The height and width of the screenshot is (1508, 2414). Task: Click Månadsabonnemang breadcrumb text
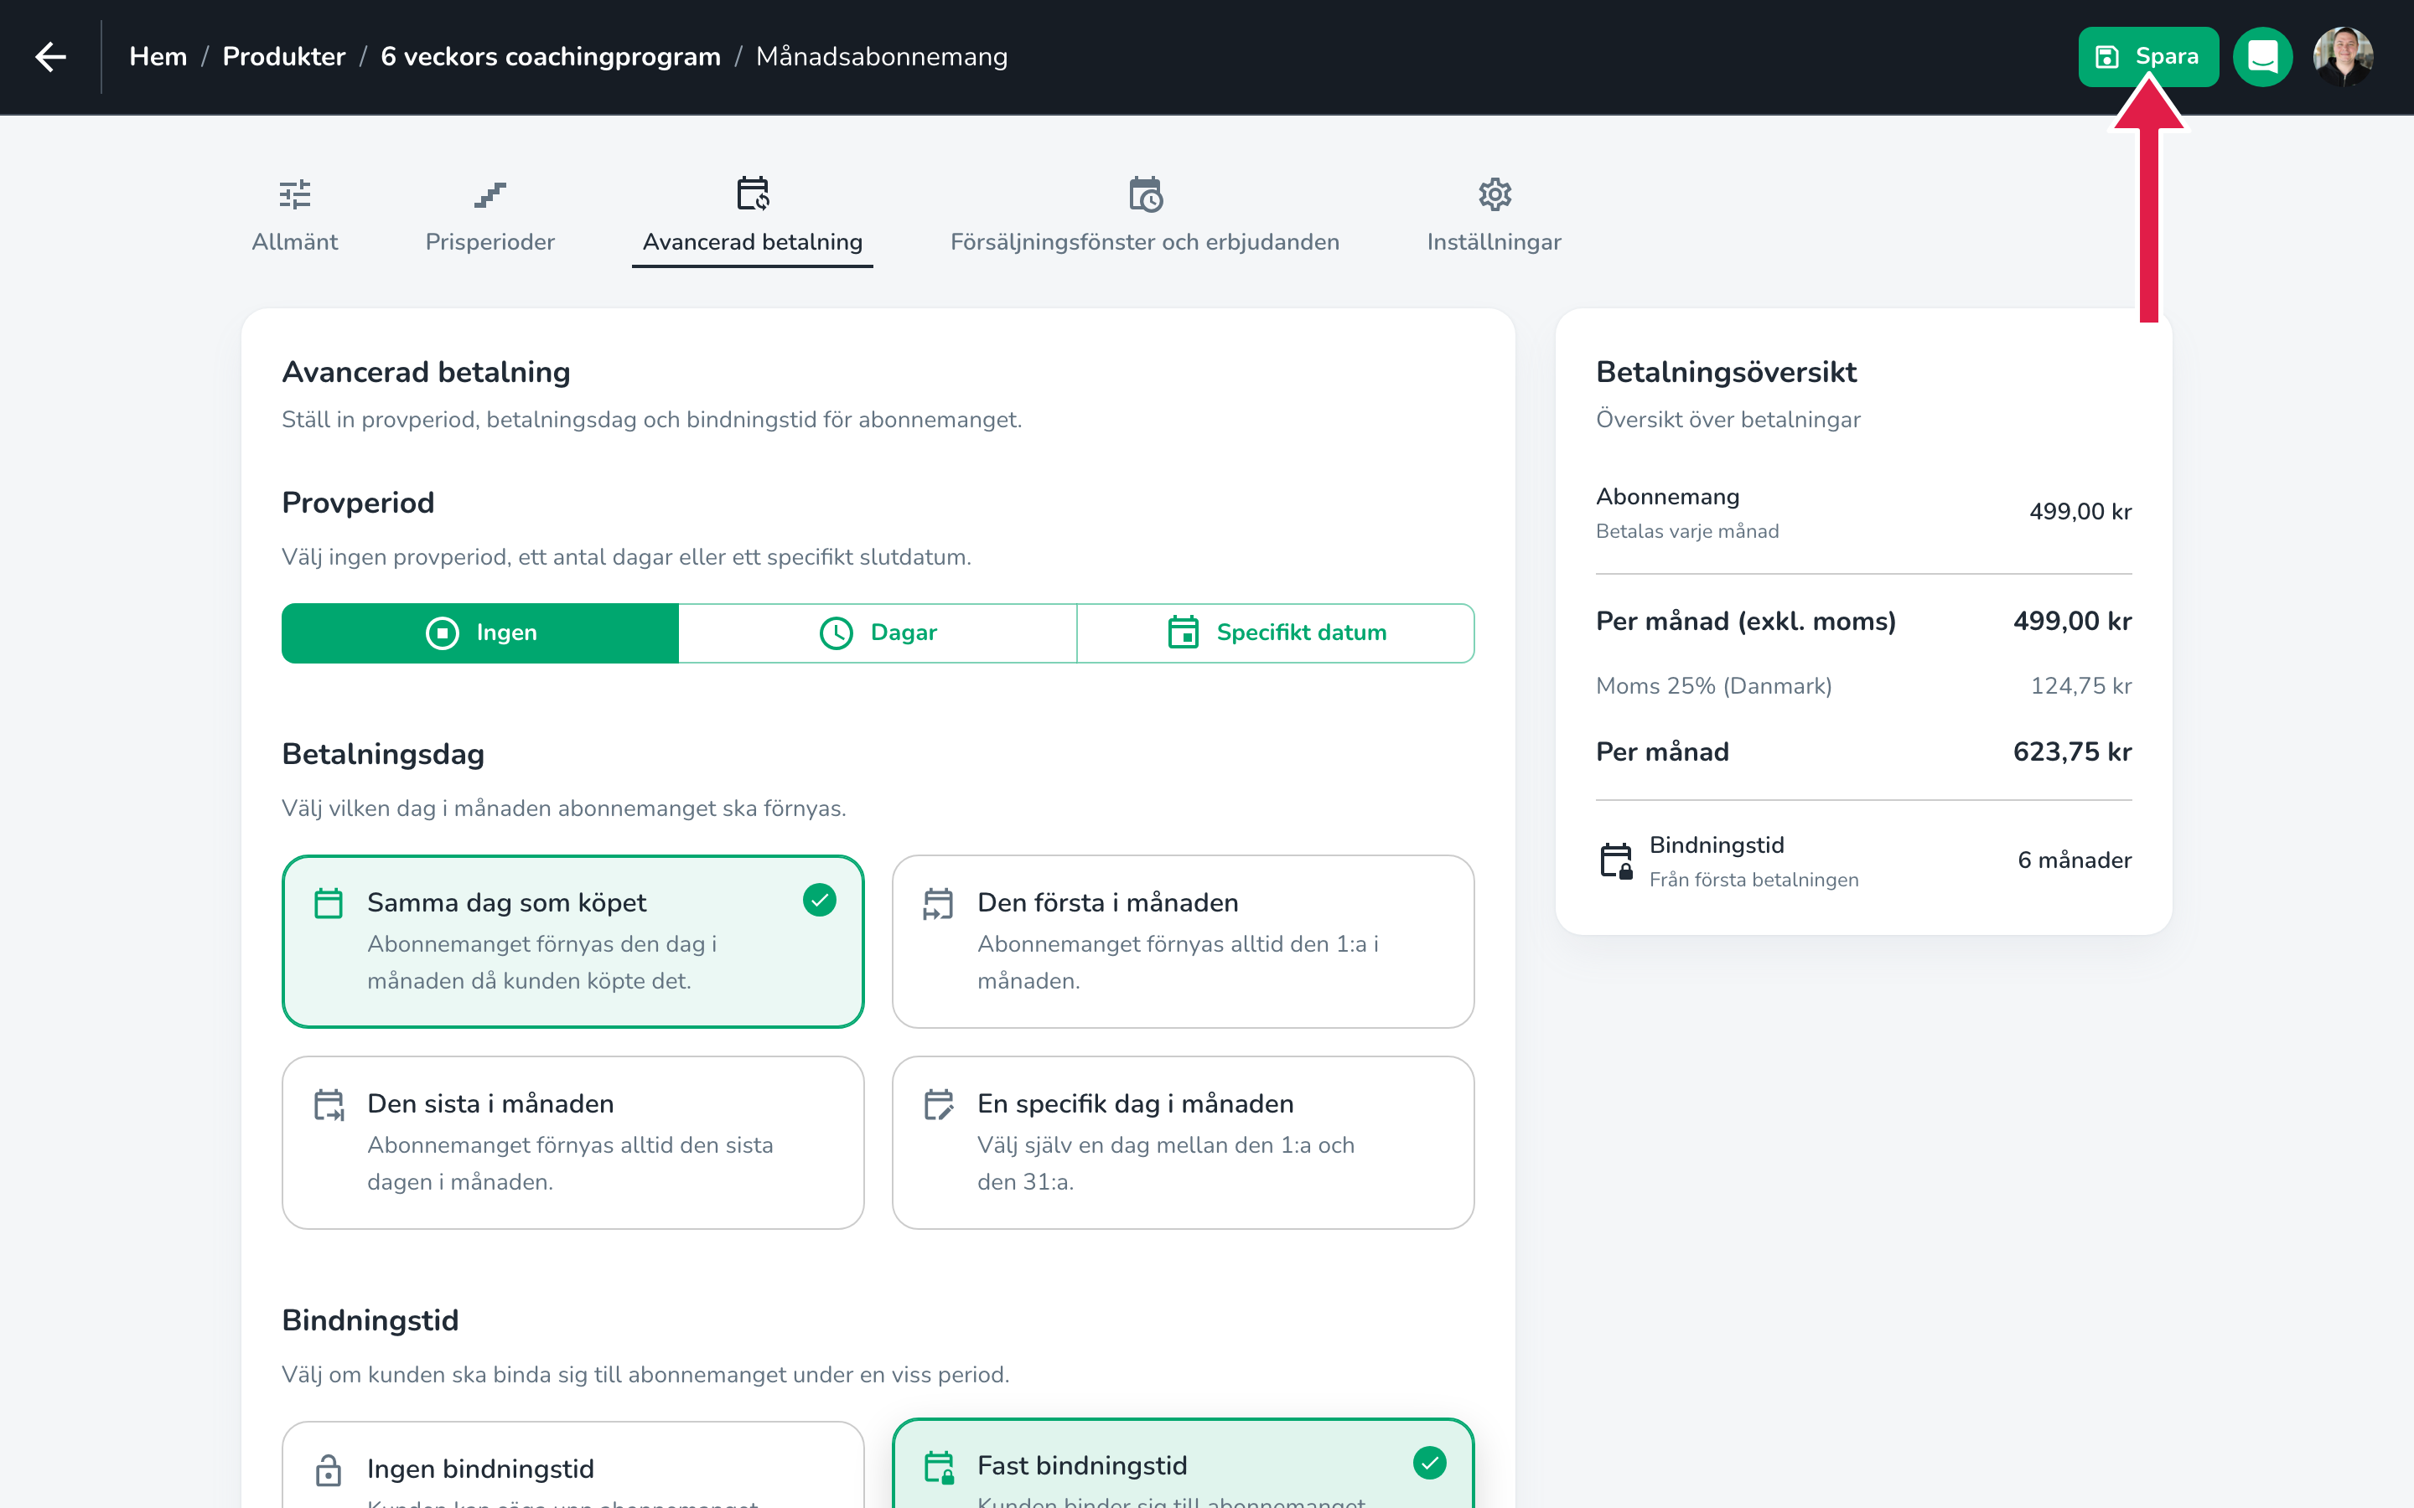[882, 57]
